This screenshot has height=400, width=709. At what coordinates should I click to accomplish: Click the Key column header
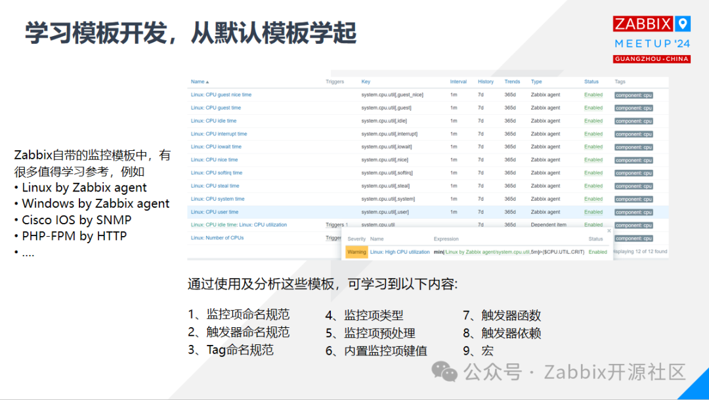pyautogui.click(x=366, y=82)
